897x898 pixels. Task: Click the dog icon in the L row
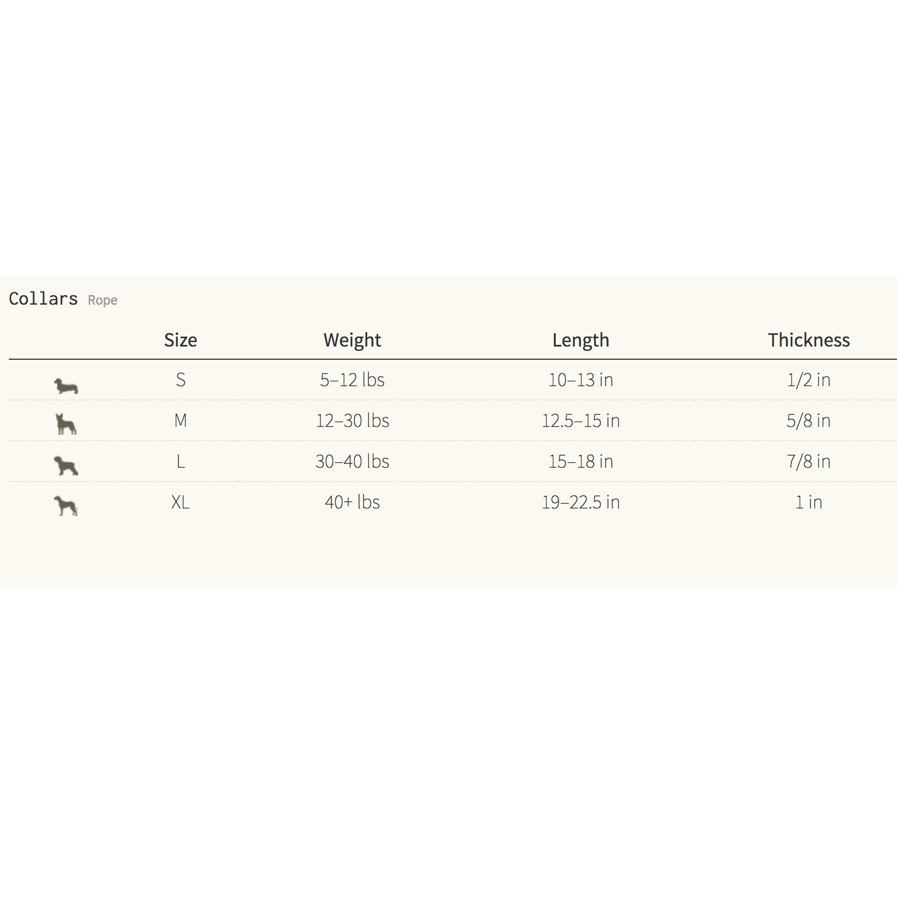(x=66, y=466)
